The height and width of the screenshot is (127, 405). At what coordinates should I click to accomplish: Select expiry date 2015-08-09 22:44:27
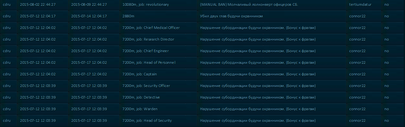(x=89, y=5)
